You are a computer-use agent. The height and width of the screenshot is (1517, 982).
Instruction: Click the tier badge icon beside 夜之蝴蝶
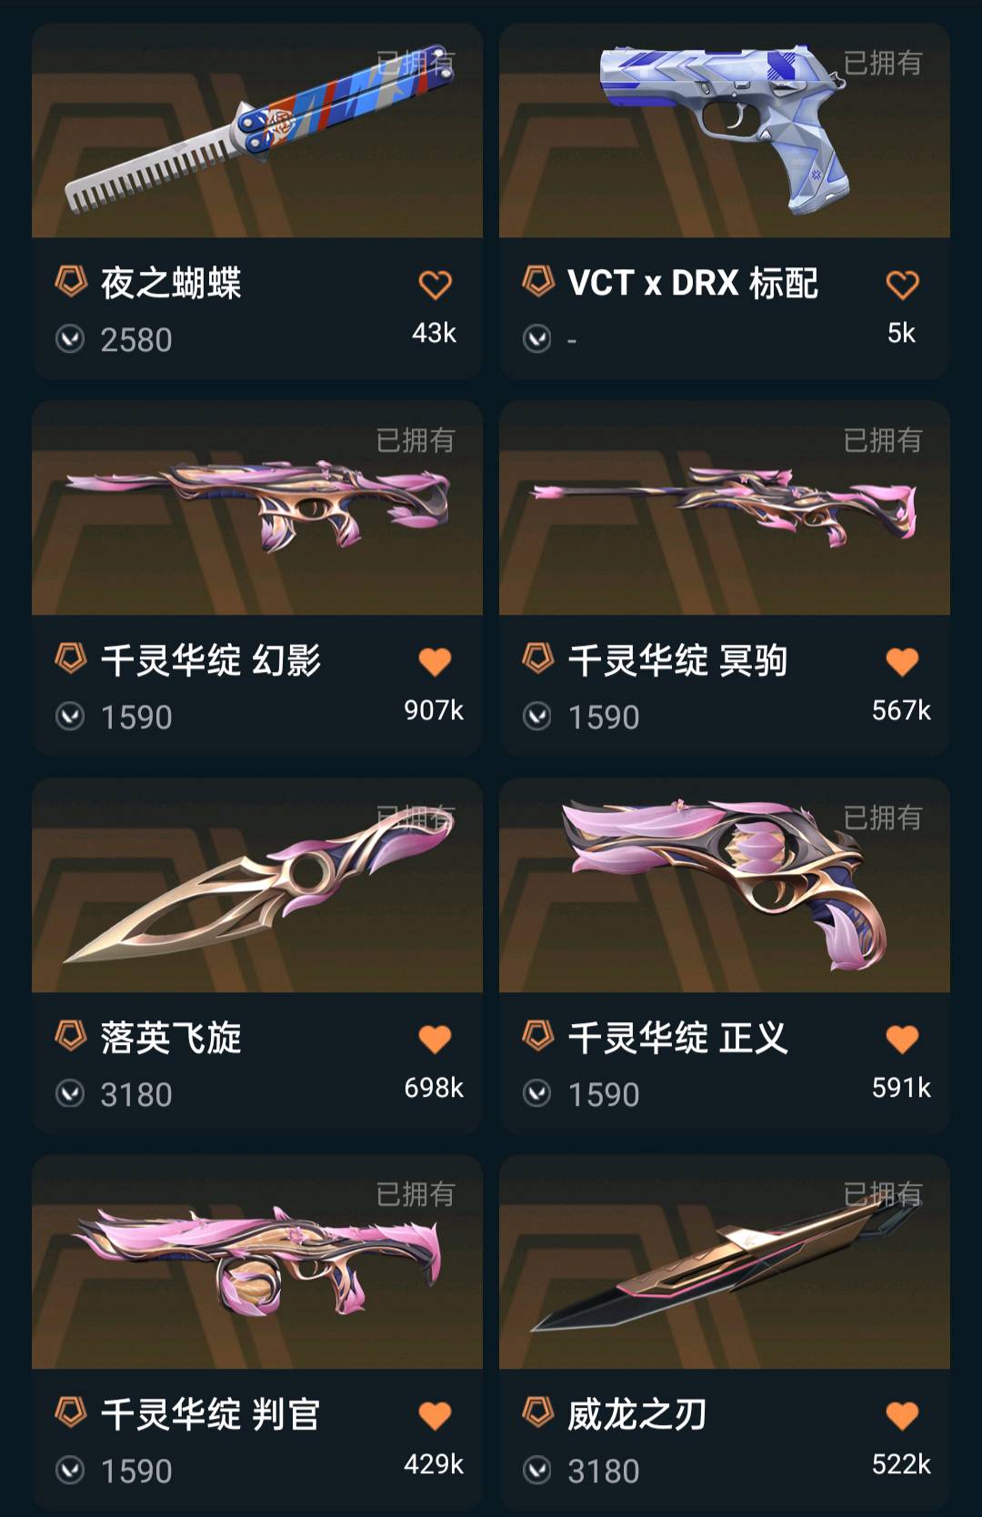coord(71,281)
